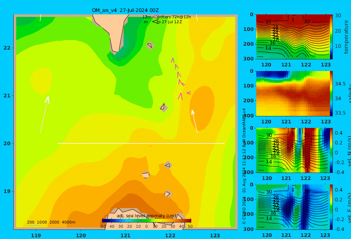Select the small island near 20.75N 121.85E
The image size is (351, 239).
tap(164, 107)
